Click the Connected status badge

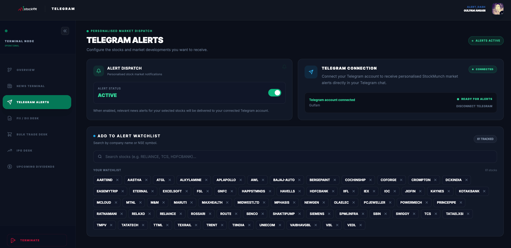tap(483, 69)
